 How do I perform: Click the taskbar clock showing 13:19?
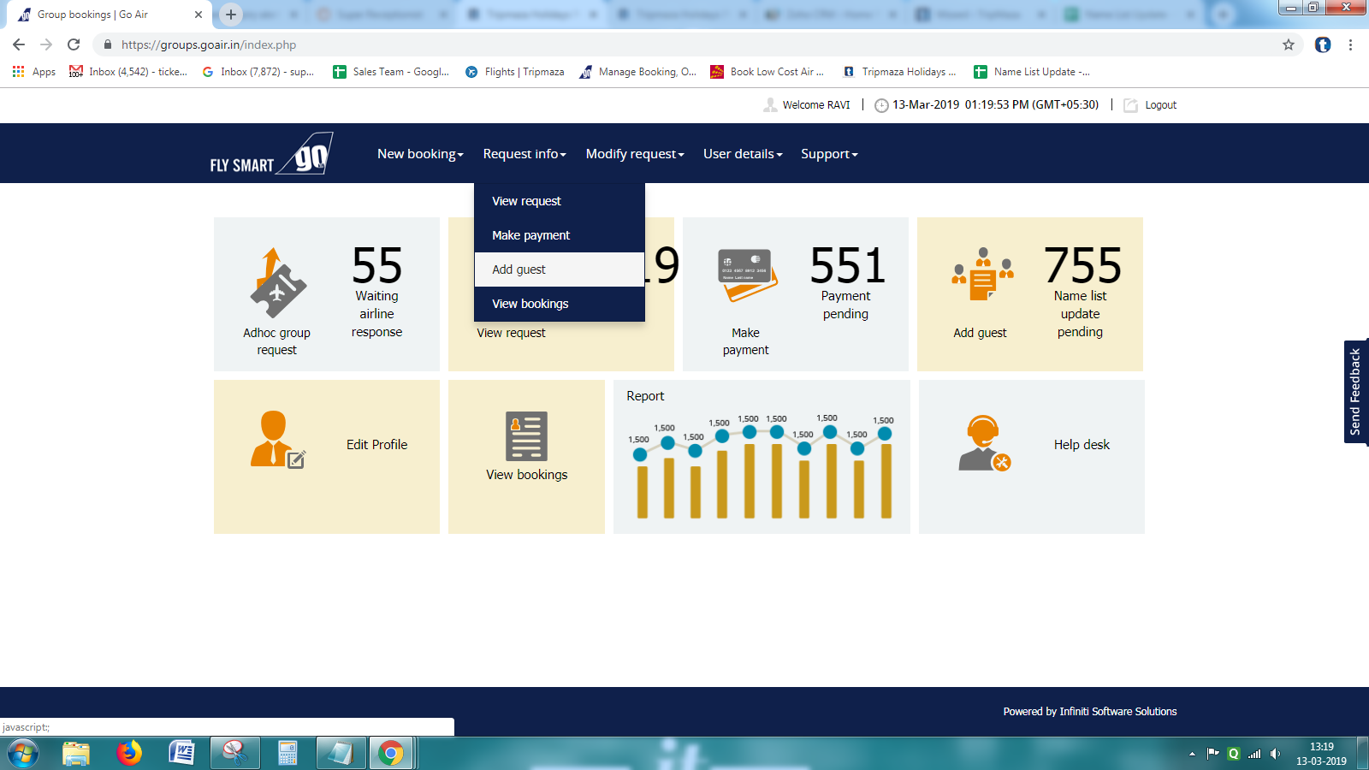1321,754
